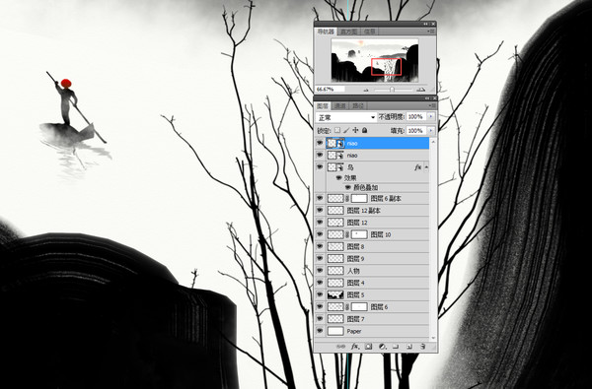This screenshot has height=389, width=592.
Task: Click mask link chain on 图层 10
Action: (347, 234)
